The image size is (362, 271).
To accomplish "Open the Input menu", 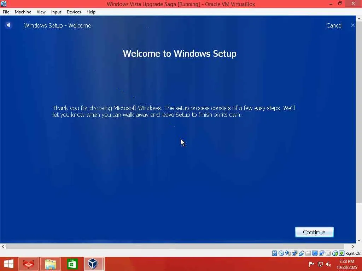I will (x=56, y=12).
